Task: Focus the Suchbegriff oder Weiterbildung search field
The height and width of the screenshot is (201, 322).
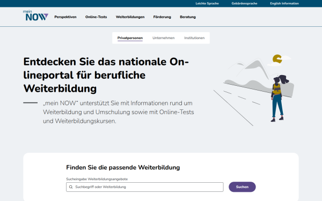Action: click(x=145, y=187)
